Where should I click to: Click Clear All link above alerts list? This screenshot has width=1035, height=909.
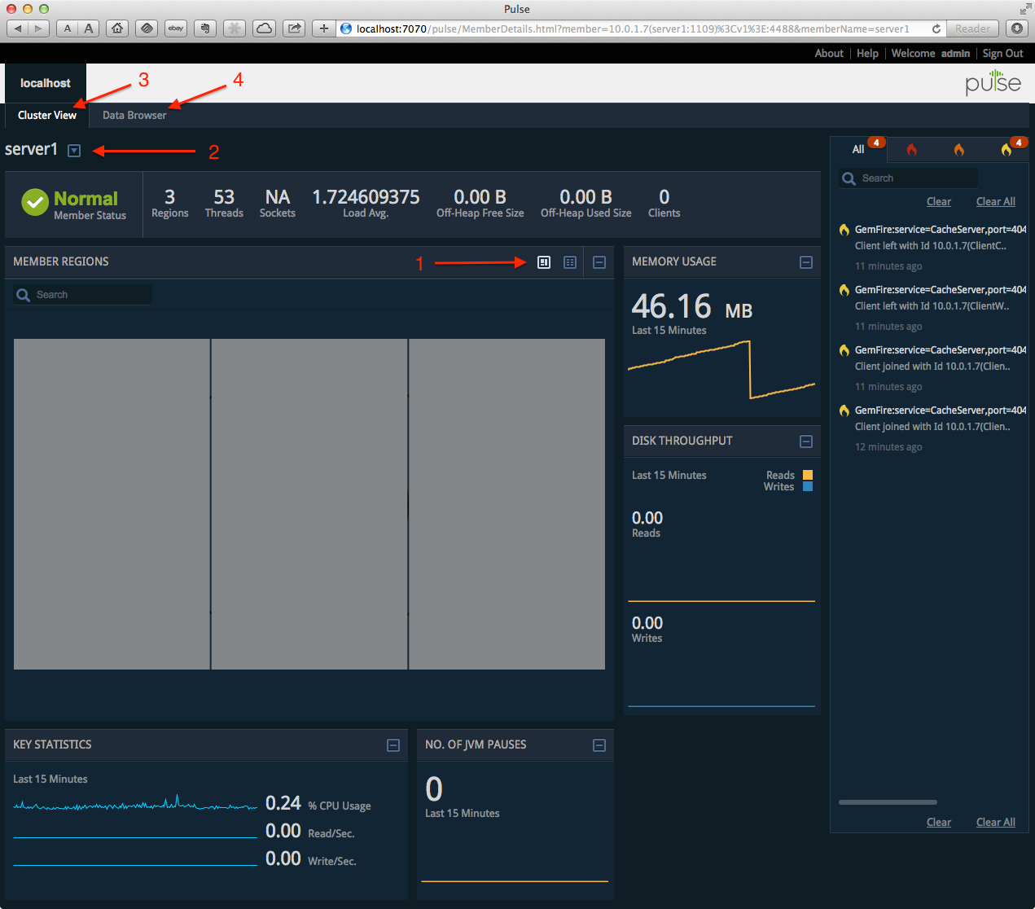click(x=995, y=202)
